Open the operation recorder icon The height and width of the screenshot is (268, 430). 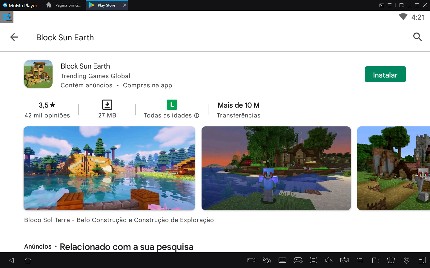point(267,260)
